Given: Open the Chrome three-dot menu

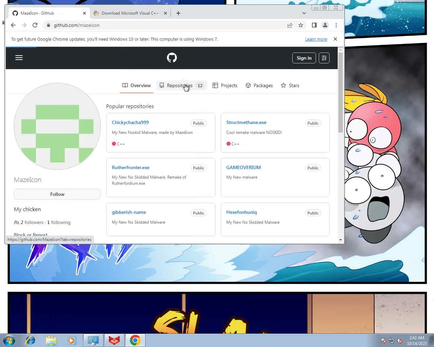Looking at the screenshot, I should coord(336,25).
